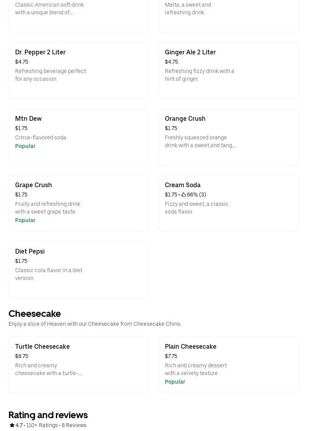Click the 110+ Ratings link
Image resolution: width=312 pixels, height=431 pixels.
[x=42, y=425]
